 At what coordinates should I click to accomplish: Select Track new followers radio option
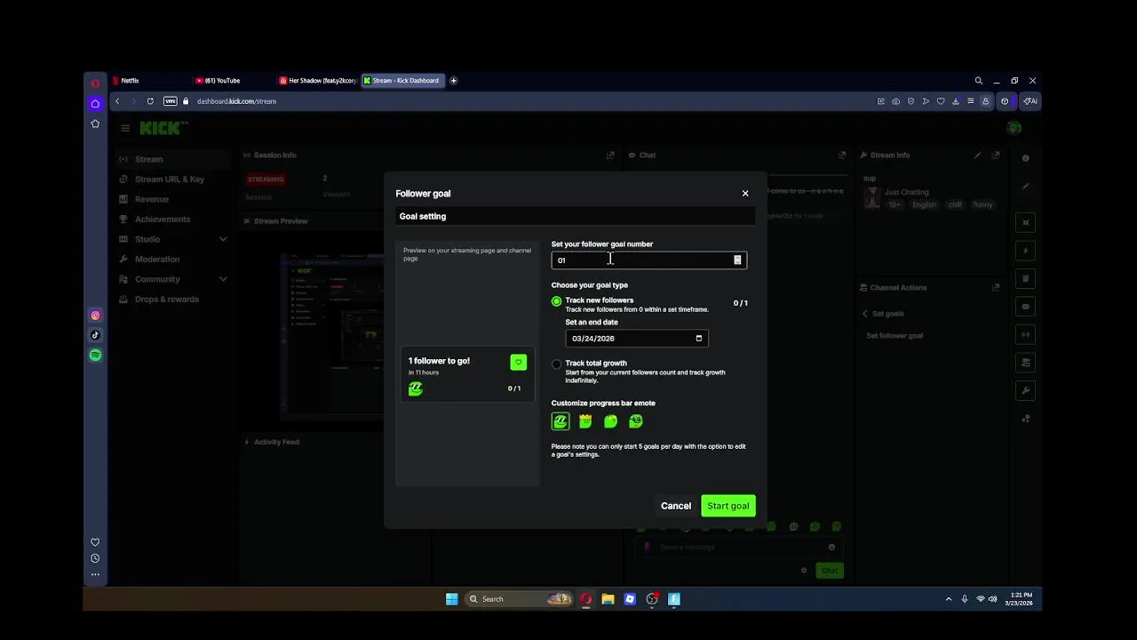pos(557,301)
